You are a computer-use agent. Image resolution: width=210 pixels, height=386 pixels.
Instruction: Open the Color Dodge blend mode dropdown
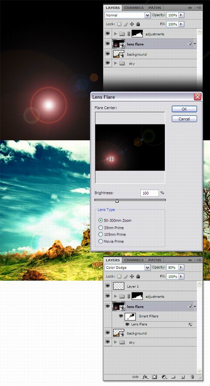click(128, 267)
